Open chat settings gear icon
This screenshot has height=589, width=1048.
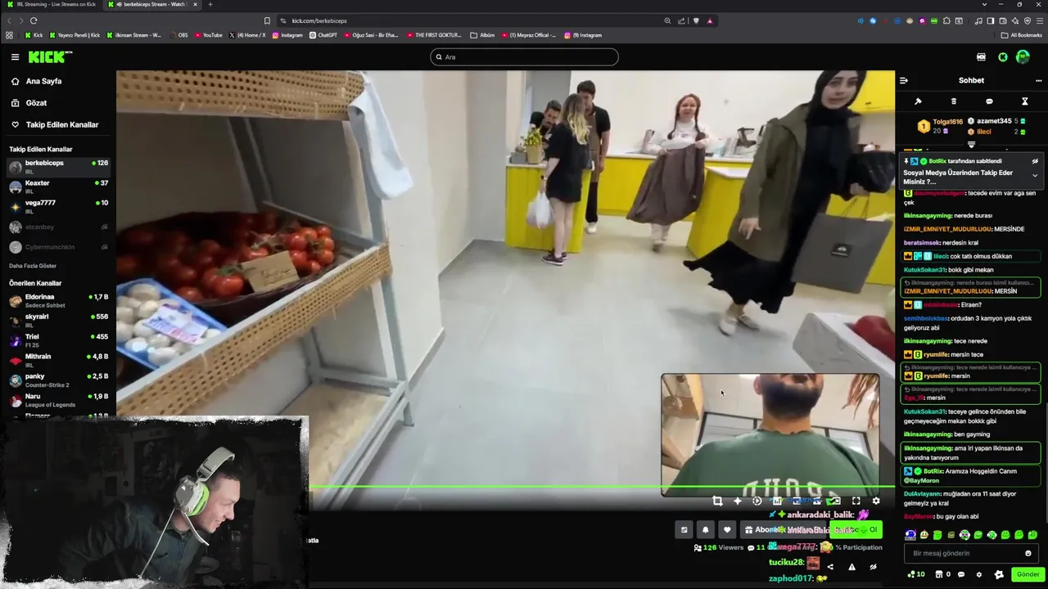pos(978,574)
